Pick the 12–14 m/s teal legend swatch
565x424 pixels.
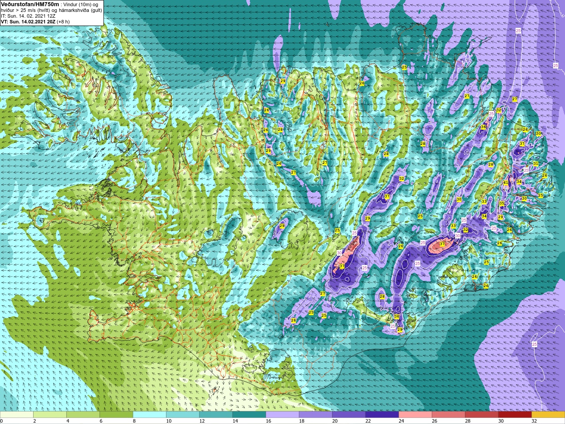pyautogui.click(x=216, y=415)
